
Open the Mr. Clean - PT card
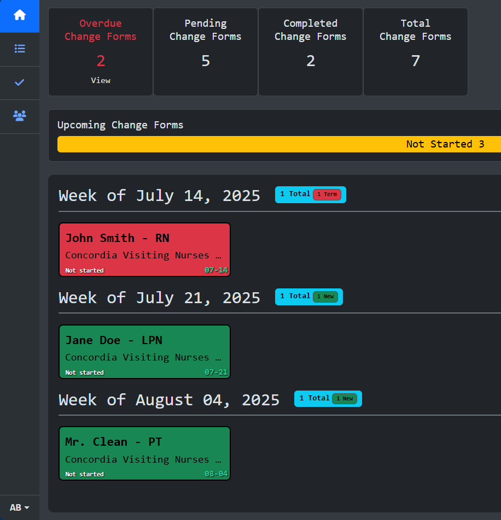click(x=144, y=453)
